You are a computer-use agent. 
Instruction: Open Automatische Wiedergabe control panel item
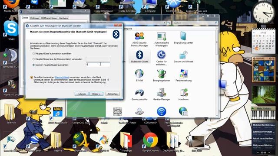click(161, 39)
